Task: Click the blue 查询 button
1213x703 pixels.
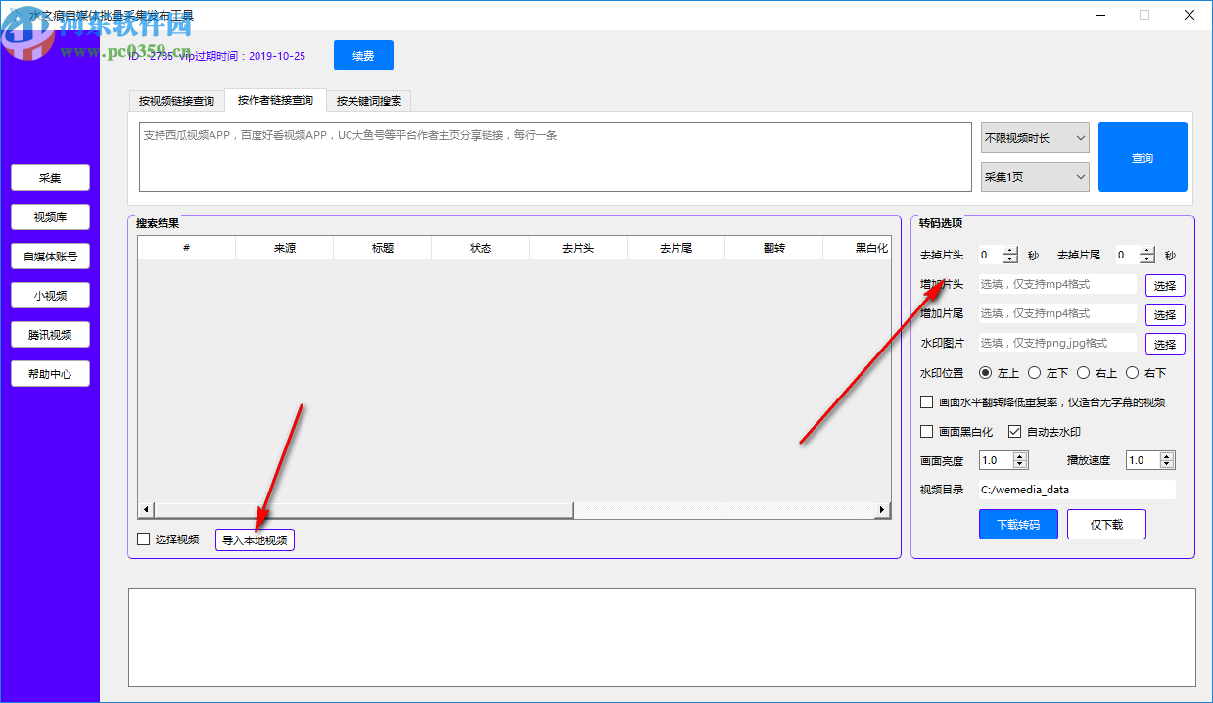Action: [x=1143, y=158]
